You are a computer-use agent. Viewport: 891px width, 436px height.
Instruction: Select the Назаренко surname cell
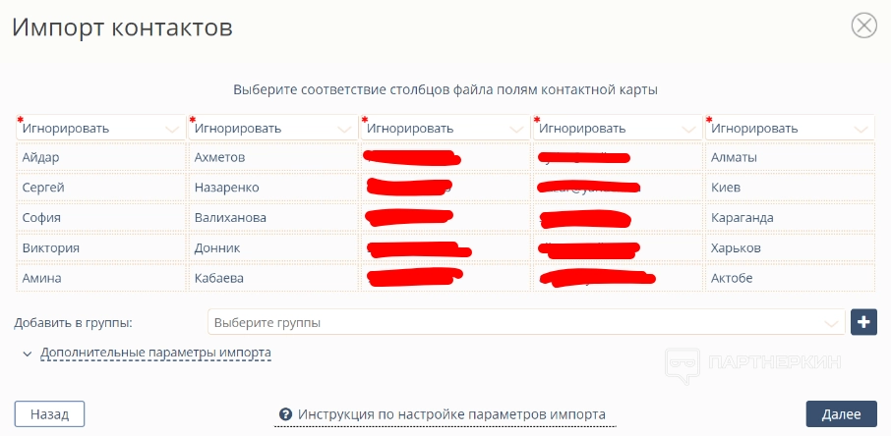click(272, 188)
